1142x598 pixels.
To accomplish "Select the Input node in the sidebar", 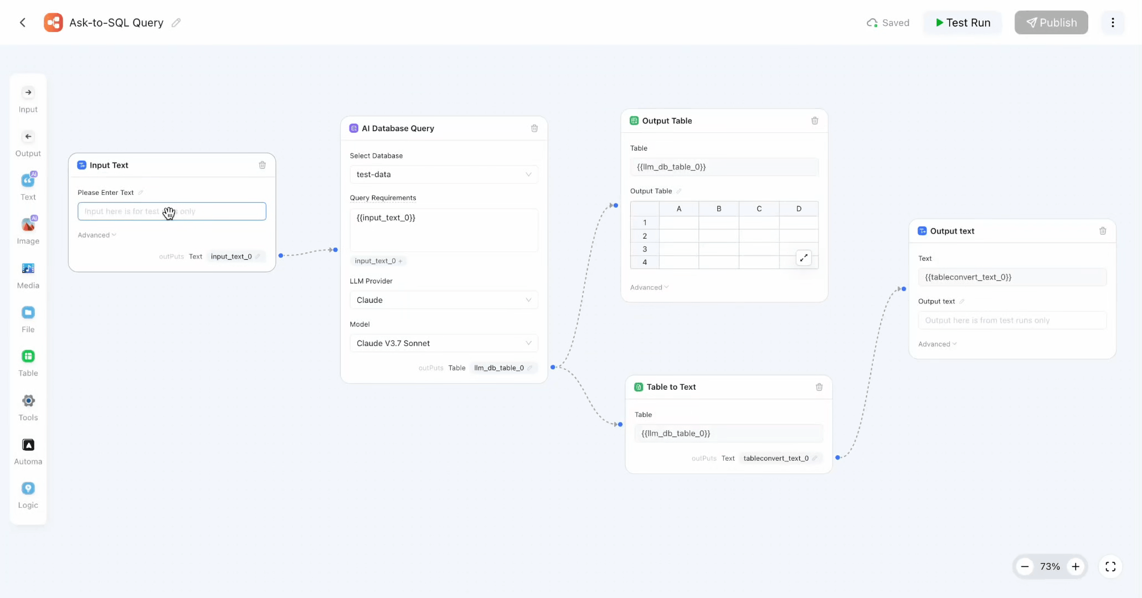I will click(x=28, y=99).
